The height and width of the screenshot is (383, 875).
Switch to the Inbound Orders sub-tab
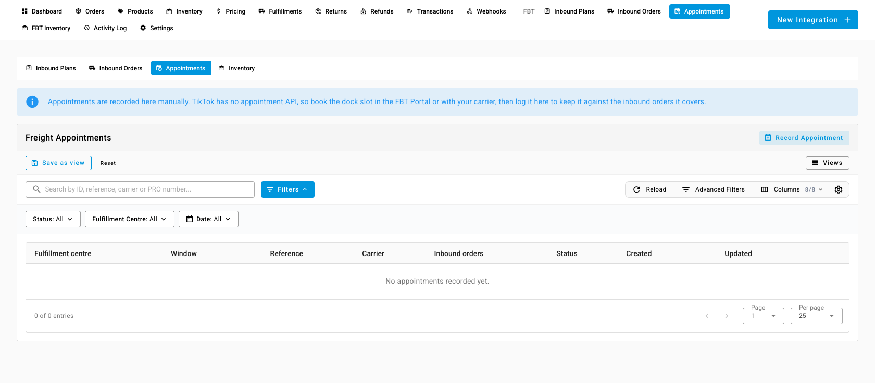coord(116,68)
